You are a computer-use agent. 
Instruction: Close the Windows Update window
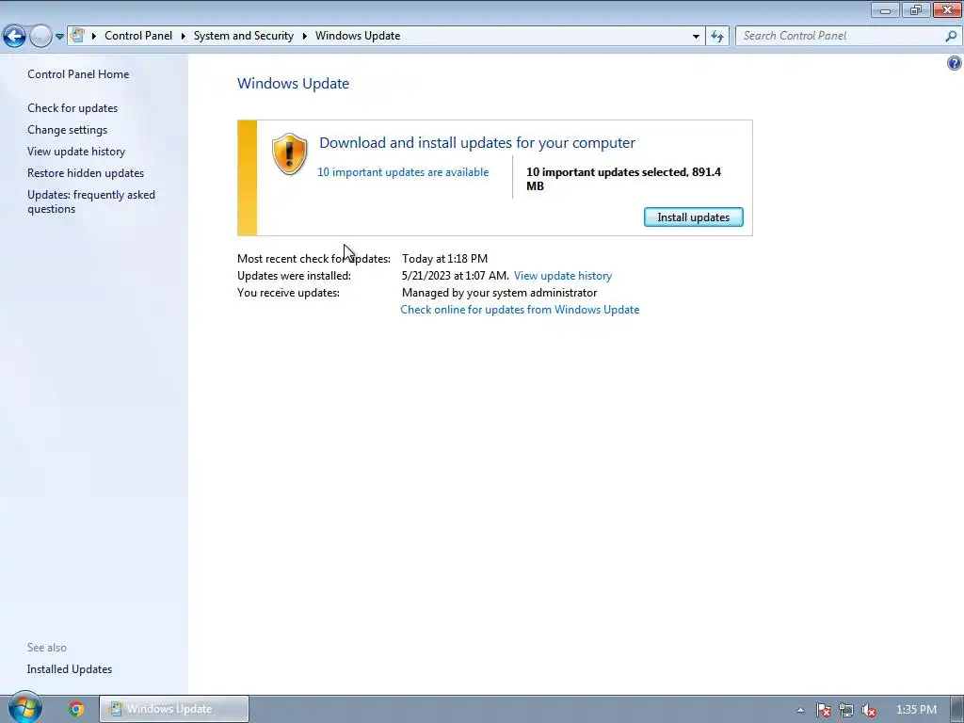947,9
